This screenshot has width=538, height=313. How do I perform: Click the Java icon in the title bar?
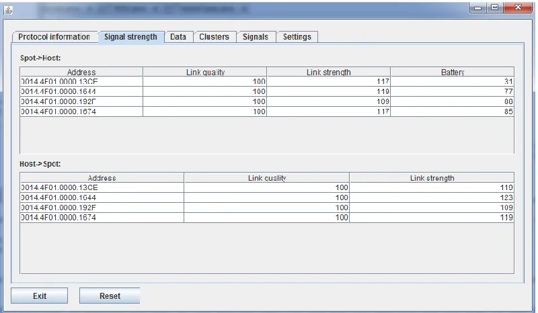[x=8, y=11]
